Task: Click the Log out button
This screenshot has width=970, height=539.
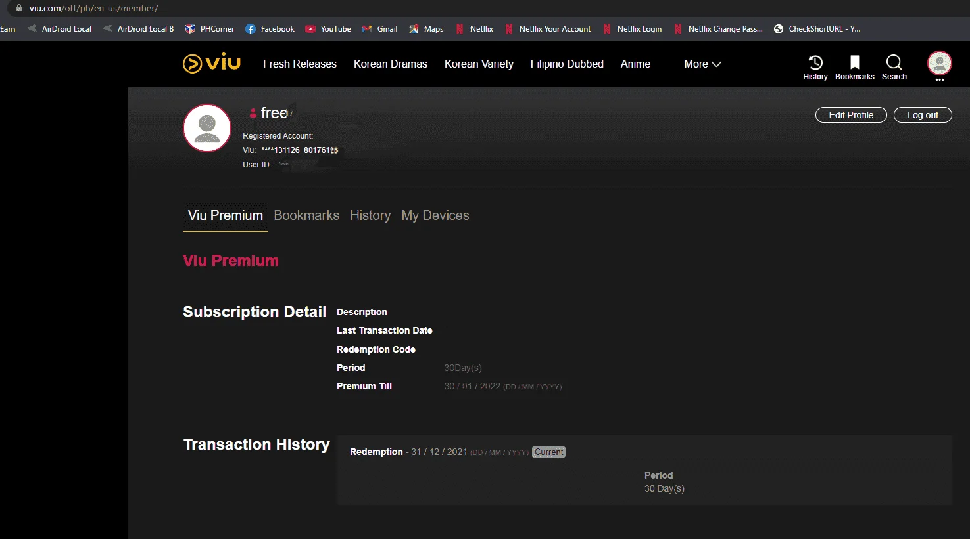Action: point(923,115)
